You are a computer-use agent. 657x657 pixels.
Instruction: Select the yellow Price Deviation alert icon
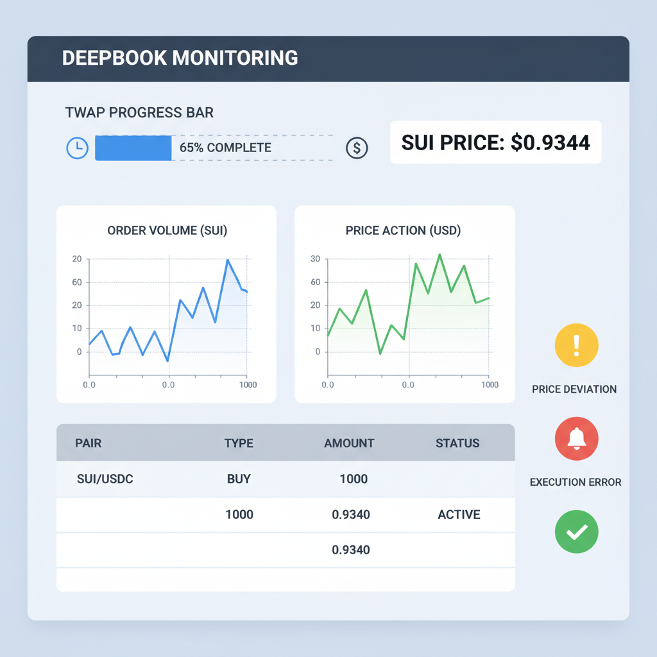click(x=576, y=345)
